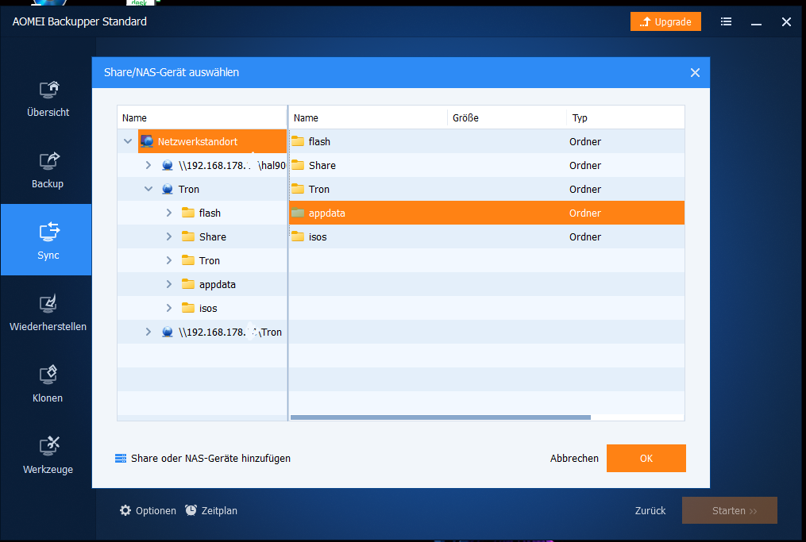Click the flash folder icon in the file list
Image resolution: width=806 pixels, height=542 pixels.
(298, 141)
